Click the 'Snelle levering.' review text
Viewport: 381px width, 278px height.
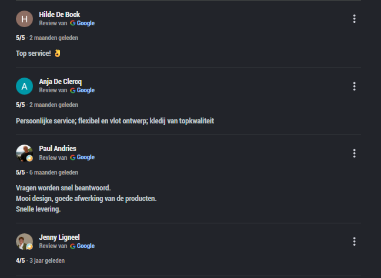click(38, 209)
